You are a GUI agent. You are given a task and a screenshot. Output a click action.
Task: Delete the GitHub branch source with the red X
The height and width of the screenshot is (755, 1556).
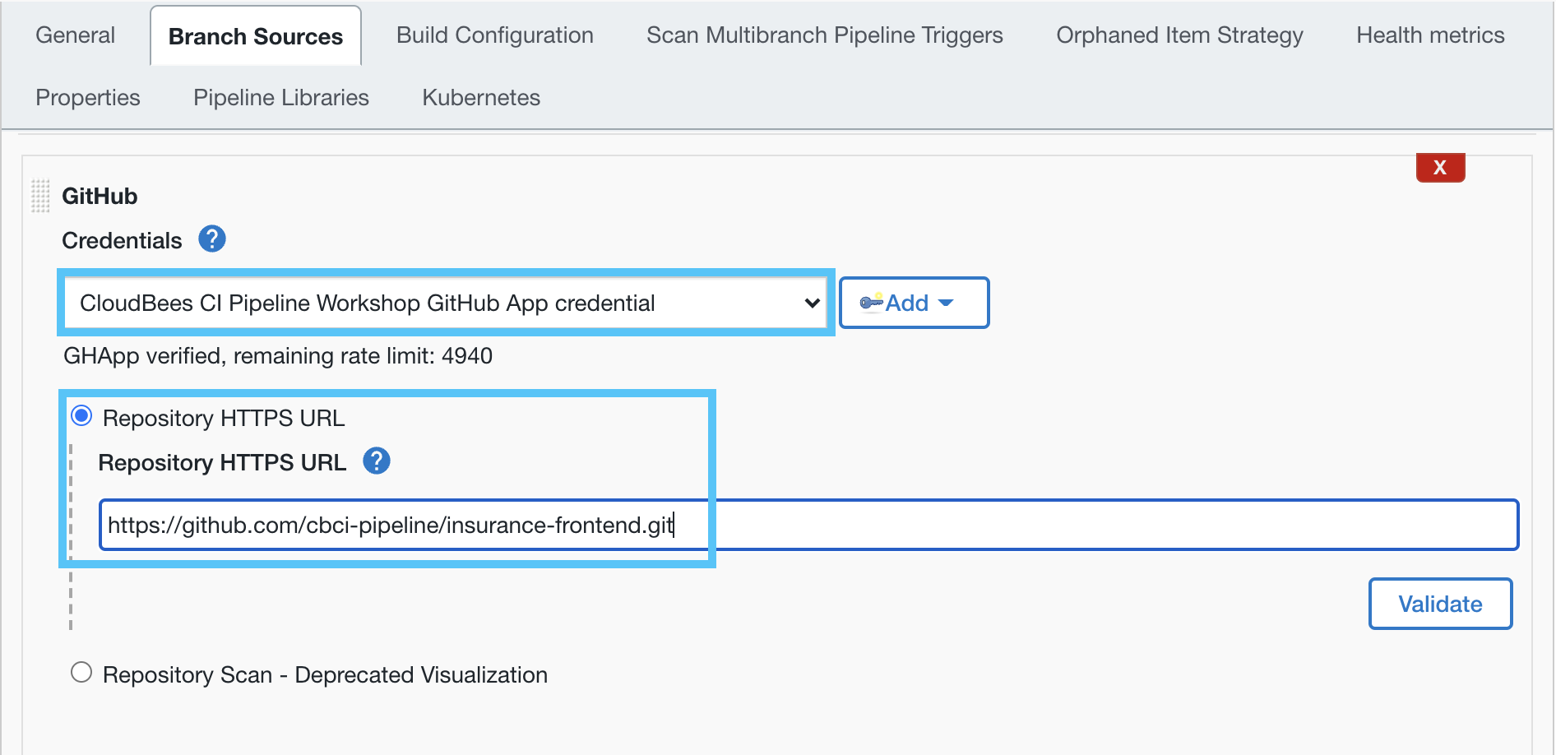tap(1440, 167)
